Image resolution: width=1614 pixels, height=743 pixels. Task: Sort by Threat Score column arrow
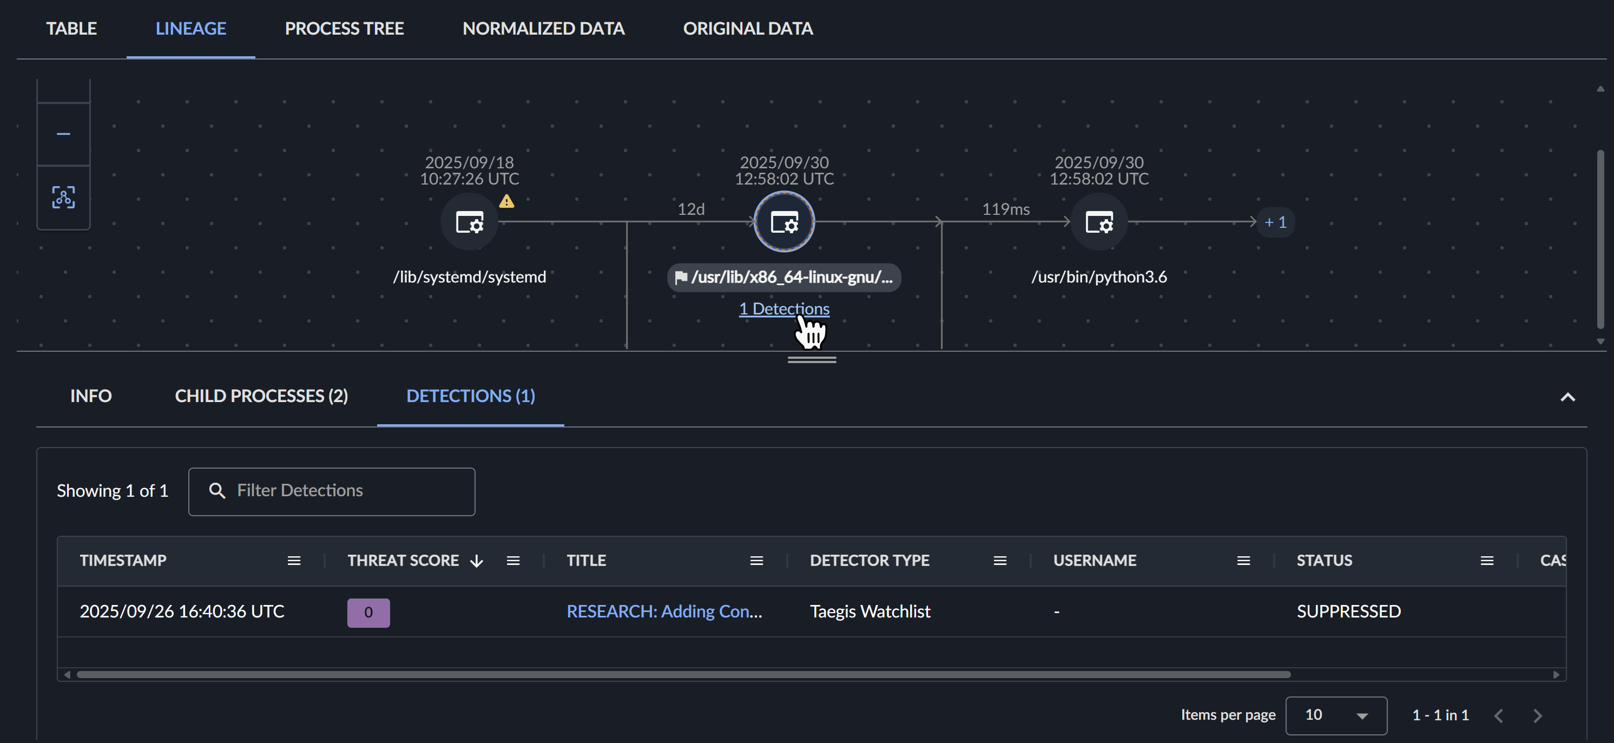(x=477, y=561)
